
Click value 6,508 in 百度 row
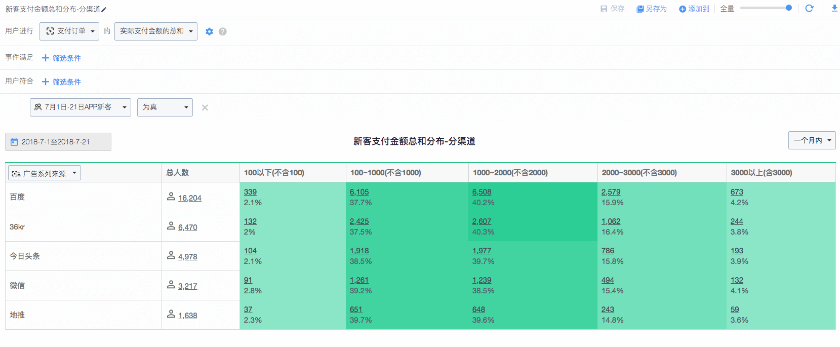pos(482,192)
